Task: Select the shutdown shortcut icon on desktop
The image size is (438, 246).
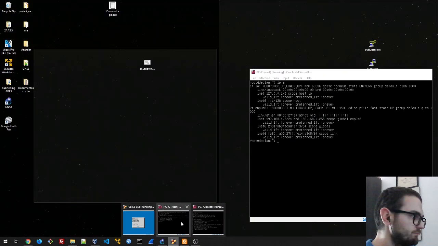Action: [147, 65]
